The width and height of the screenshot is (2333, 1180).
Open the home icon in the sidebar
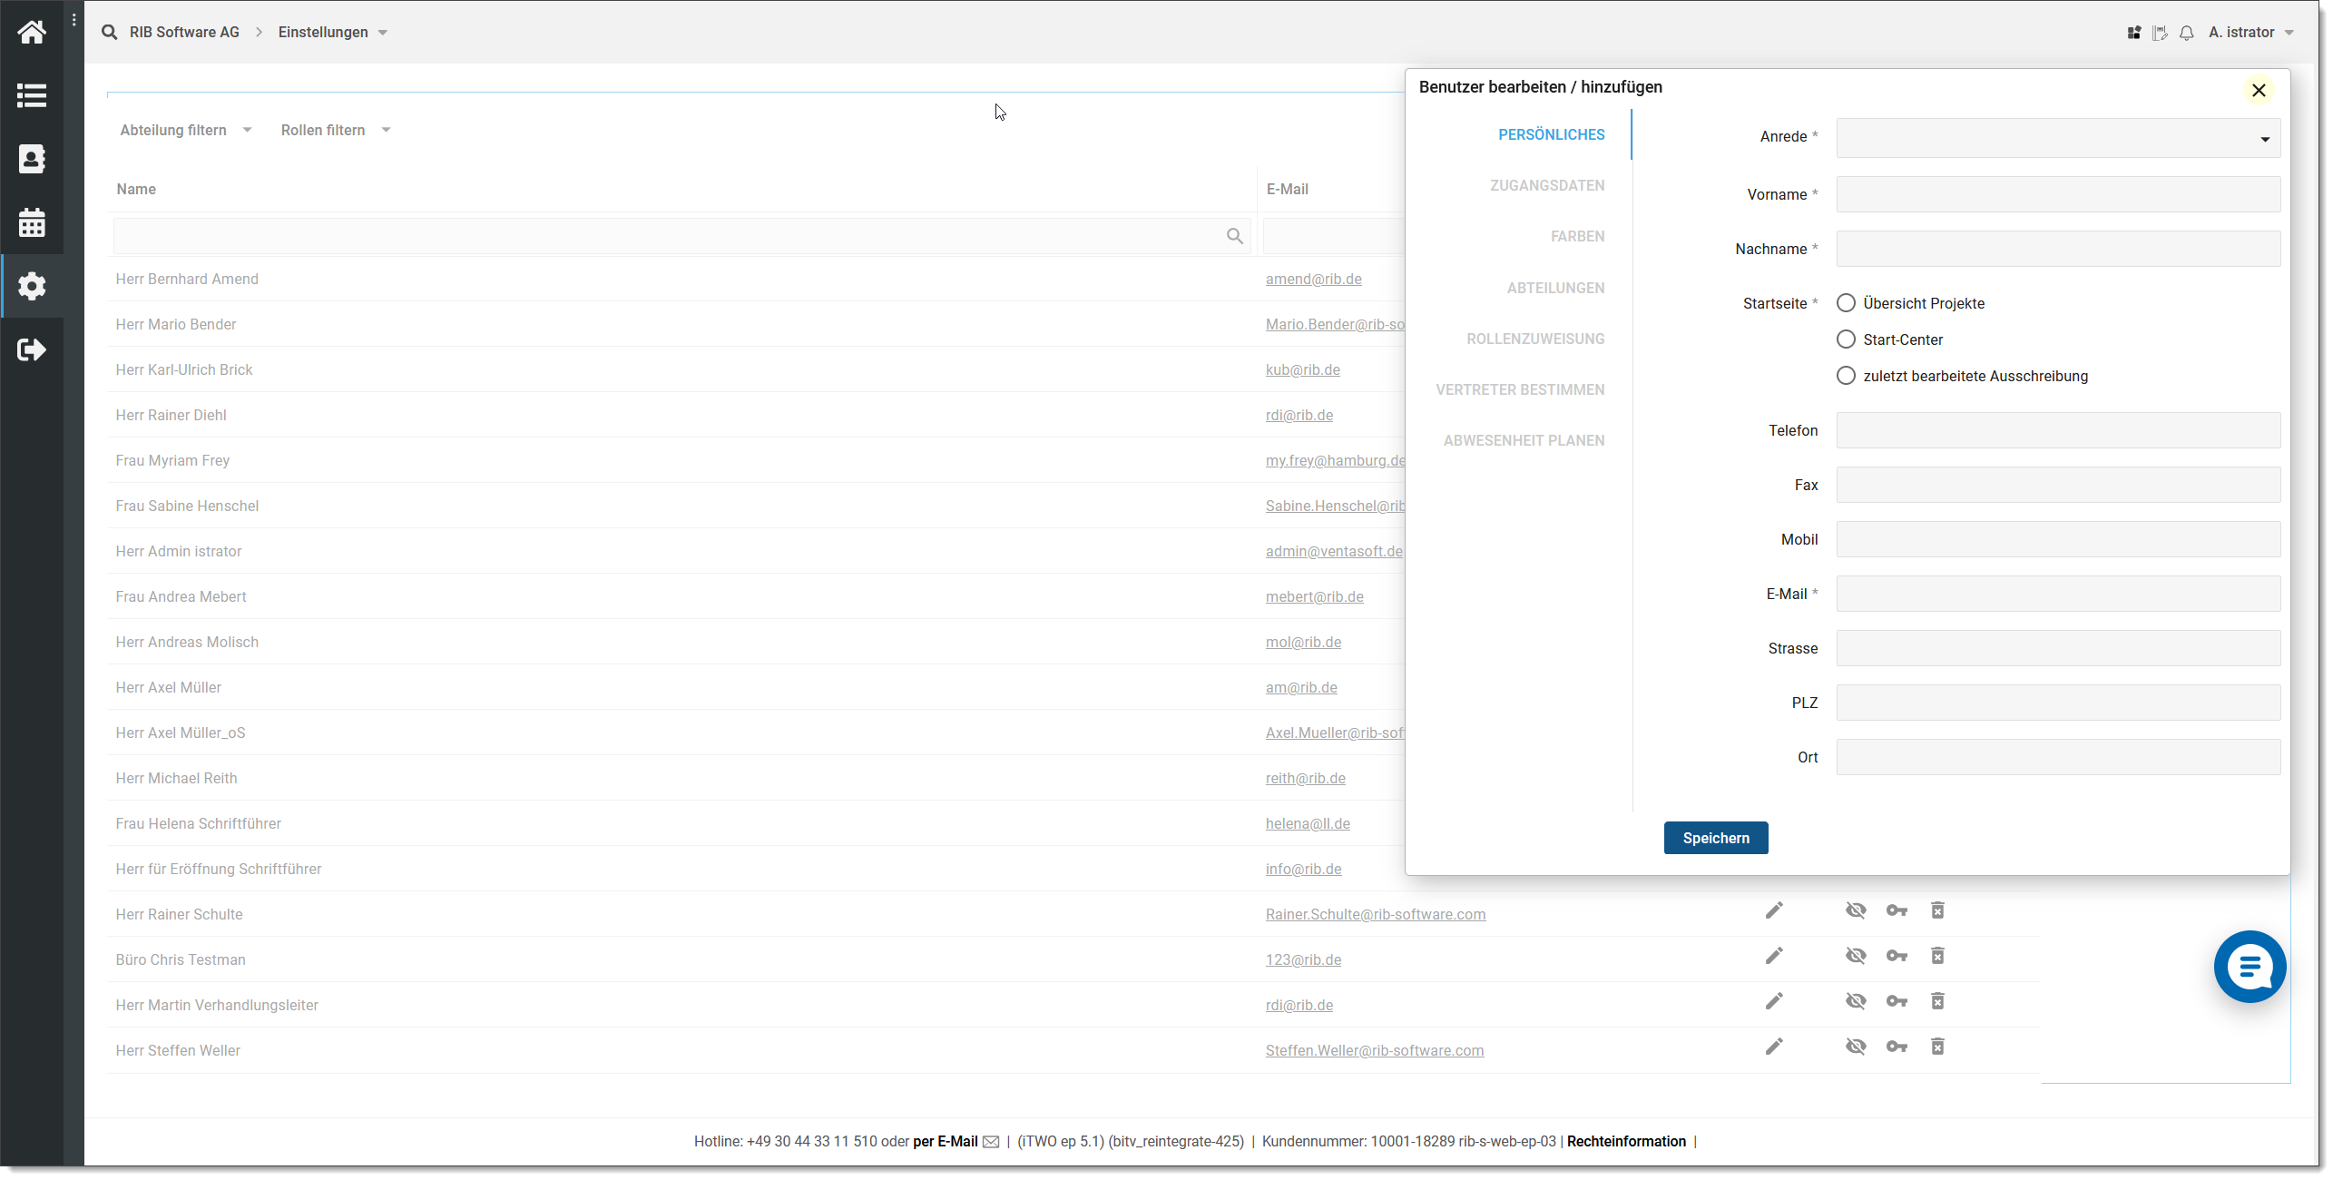[x=32, y=33]
